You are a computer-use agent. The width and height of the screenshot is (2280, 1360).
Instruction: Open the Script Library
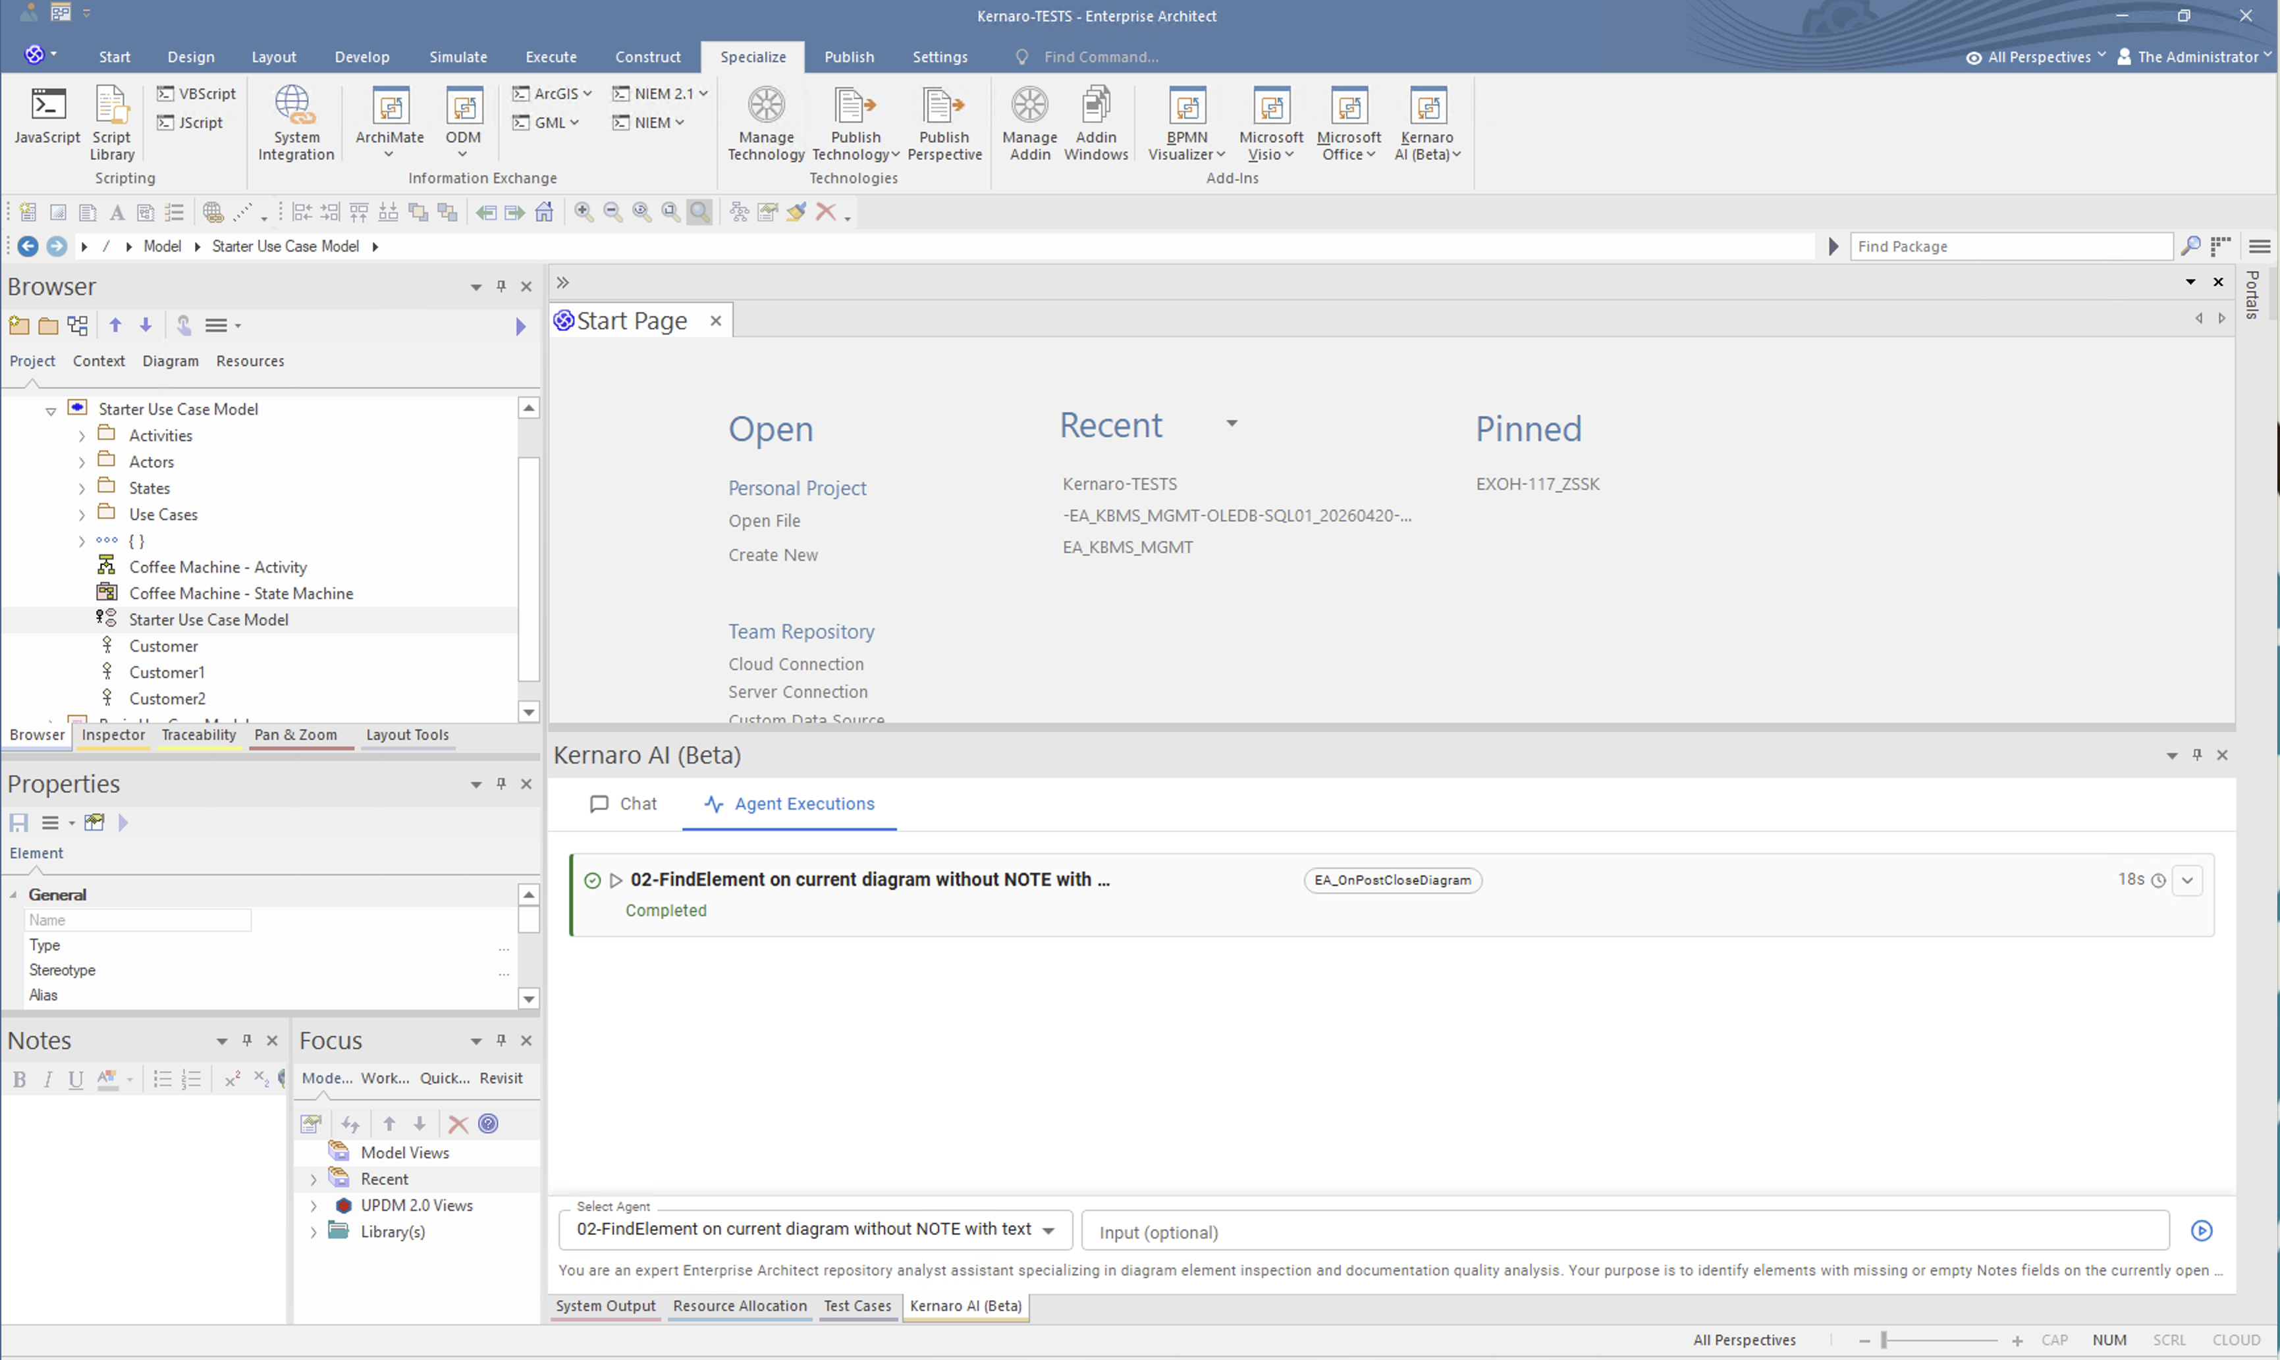(112, 124)
